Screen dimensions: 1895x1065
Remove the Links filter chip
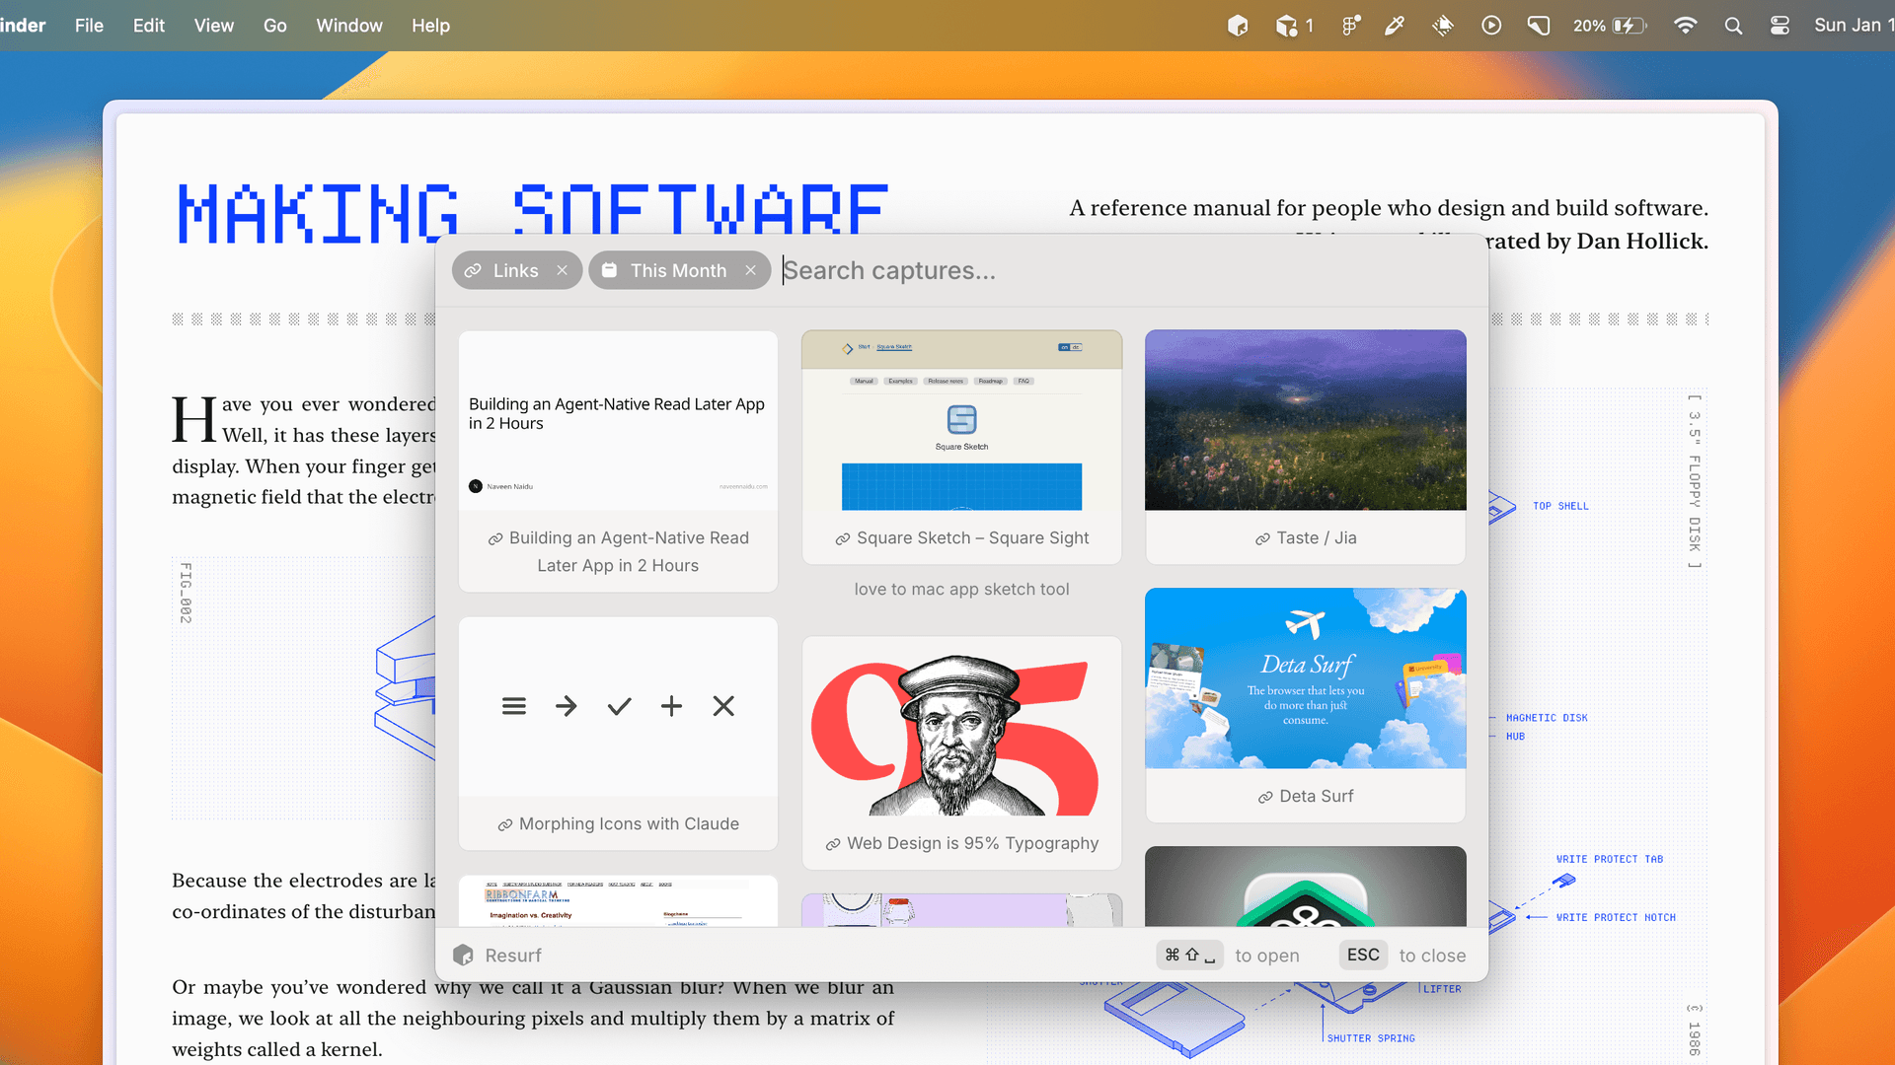pyautogui.click(x=562, y=270)
